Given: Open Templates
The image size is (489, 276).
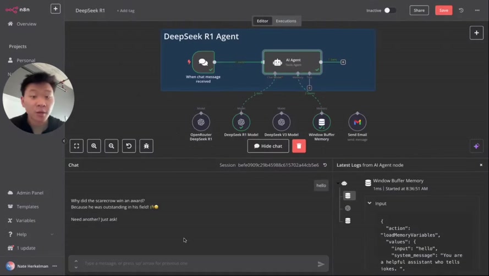Looking at the screenshot, I should (x=23, y=206).
